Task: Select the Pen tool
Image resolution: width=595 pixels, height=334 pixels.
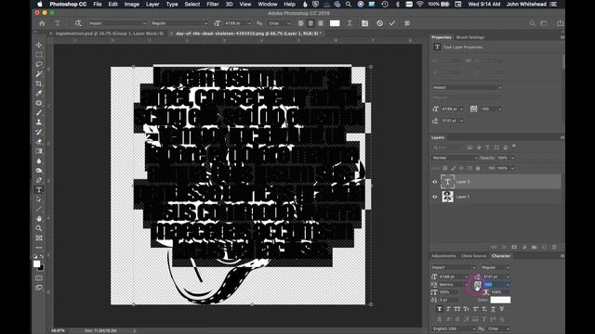Action: (x=39, y=180)
